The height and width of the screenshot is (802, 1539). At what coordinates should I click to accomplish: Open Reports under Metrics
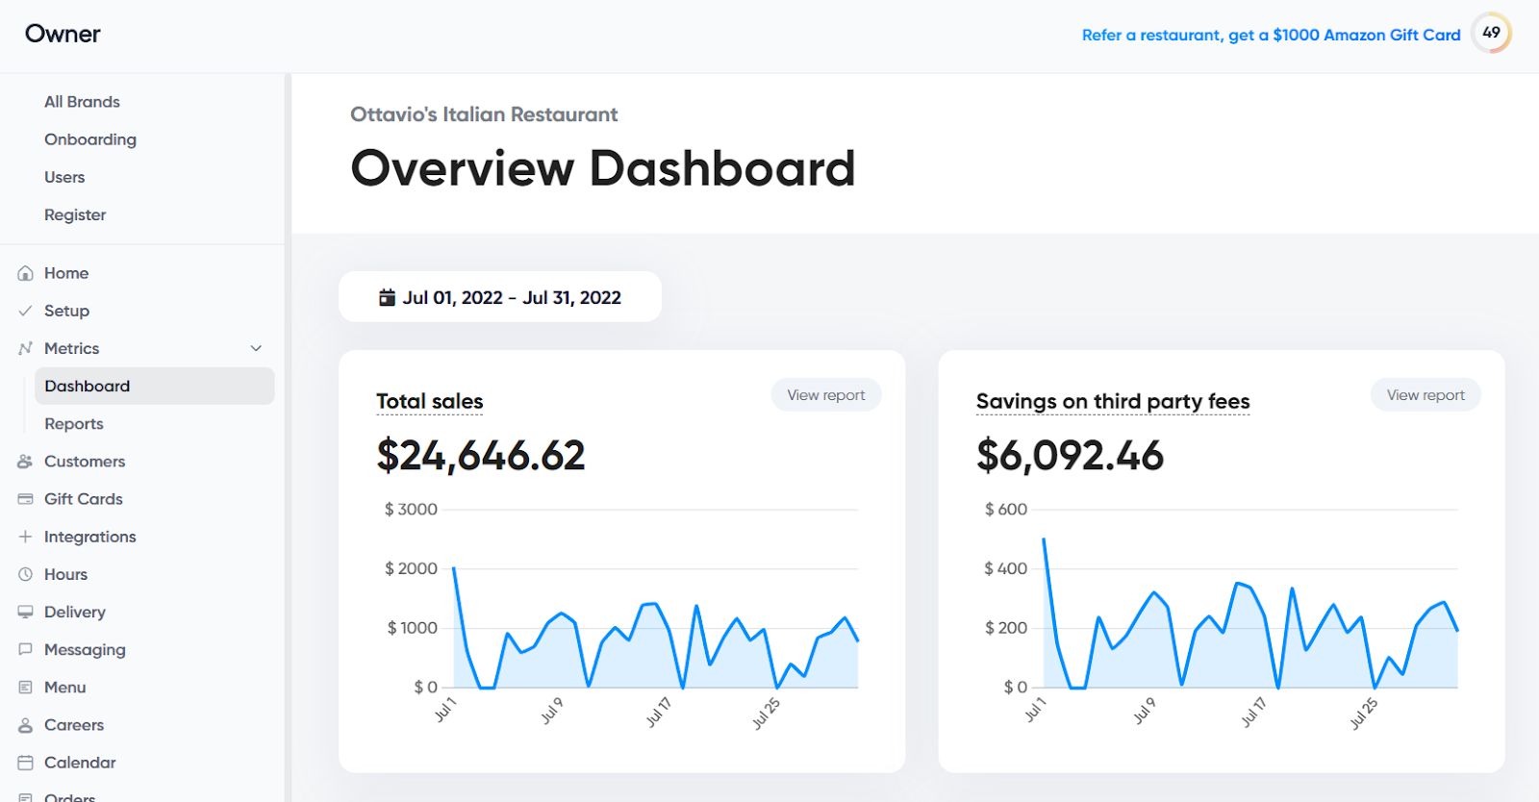click(x=74, y=423)
